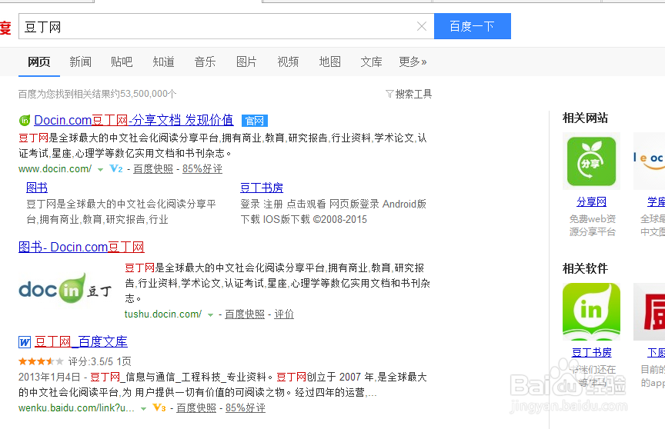Expand the 更多» menu
The image size is (665, 429).
click(413, 62)
